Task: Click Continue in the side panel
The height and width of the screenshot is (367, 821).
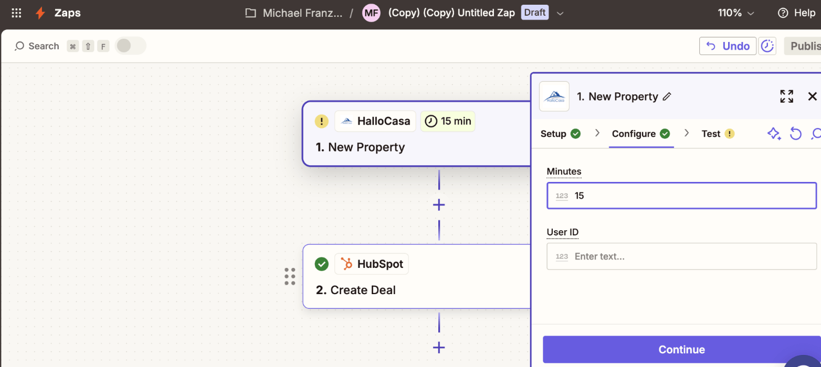Action: coord(682,350)
